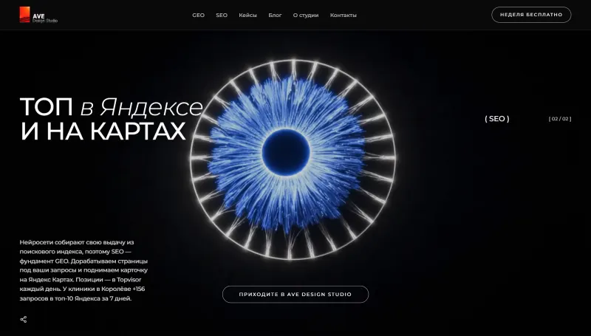This screenshot has height=336, width=591.
Task: Click the AVE Design Studio logo
Action: (38, 15)
